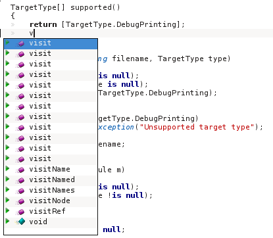Pick the void keyword suggestion
This screenshot has height=238, width=273.
click(38, 222)
